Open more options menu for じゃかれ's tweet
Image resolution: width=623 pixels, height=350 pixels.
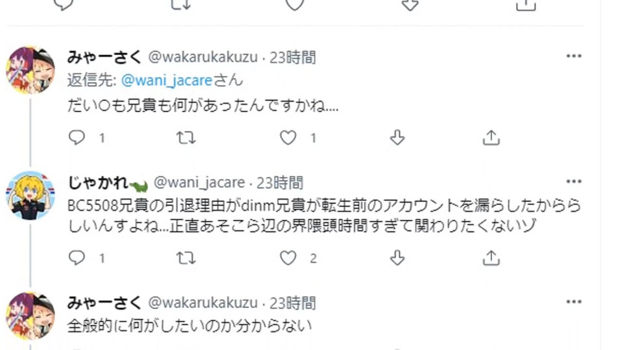click(574, 181)
